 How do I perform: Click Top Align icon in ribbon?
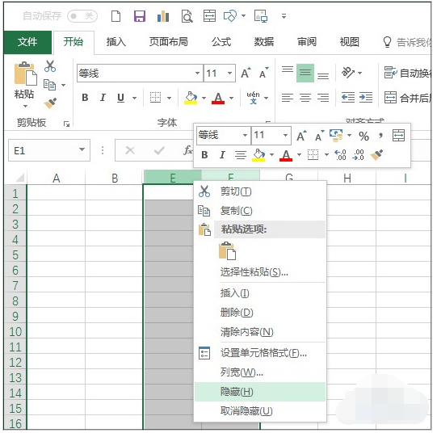(288, 69)
